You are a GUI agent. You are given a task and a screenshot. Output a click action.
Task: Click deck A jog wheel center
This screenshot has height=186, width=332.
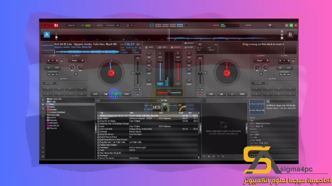tap(111, 73)
